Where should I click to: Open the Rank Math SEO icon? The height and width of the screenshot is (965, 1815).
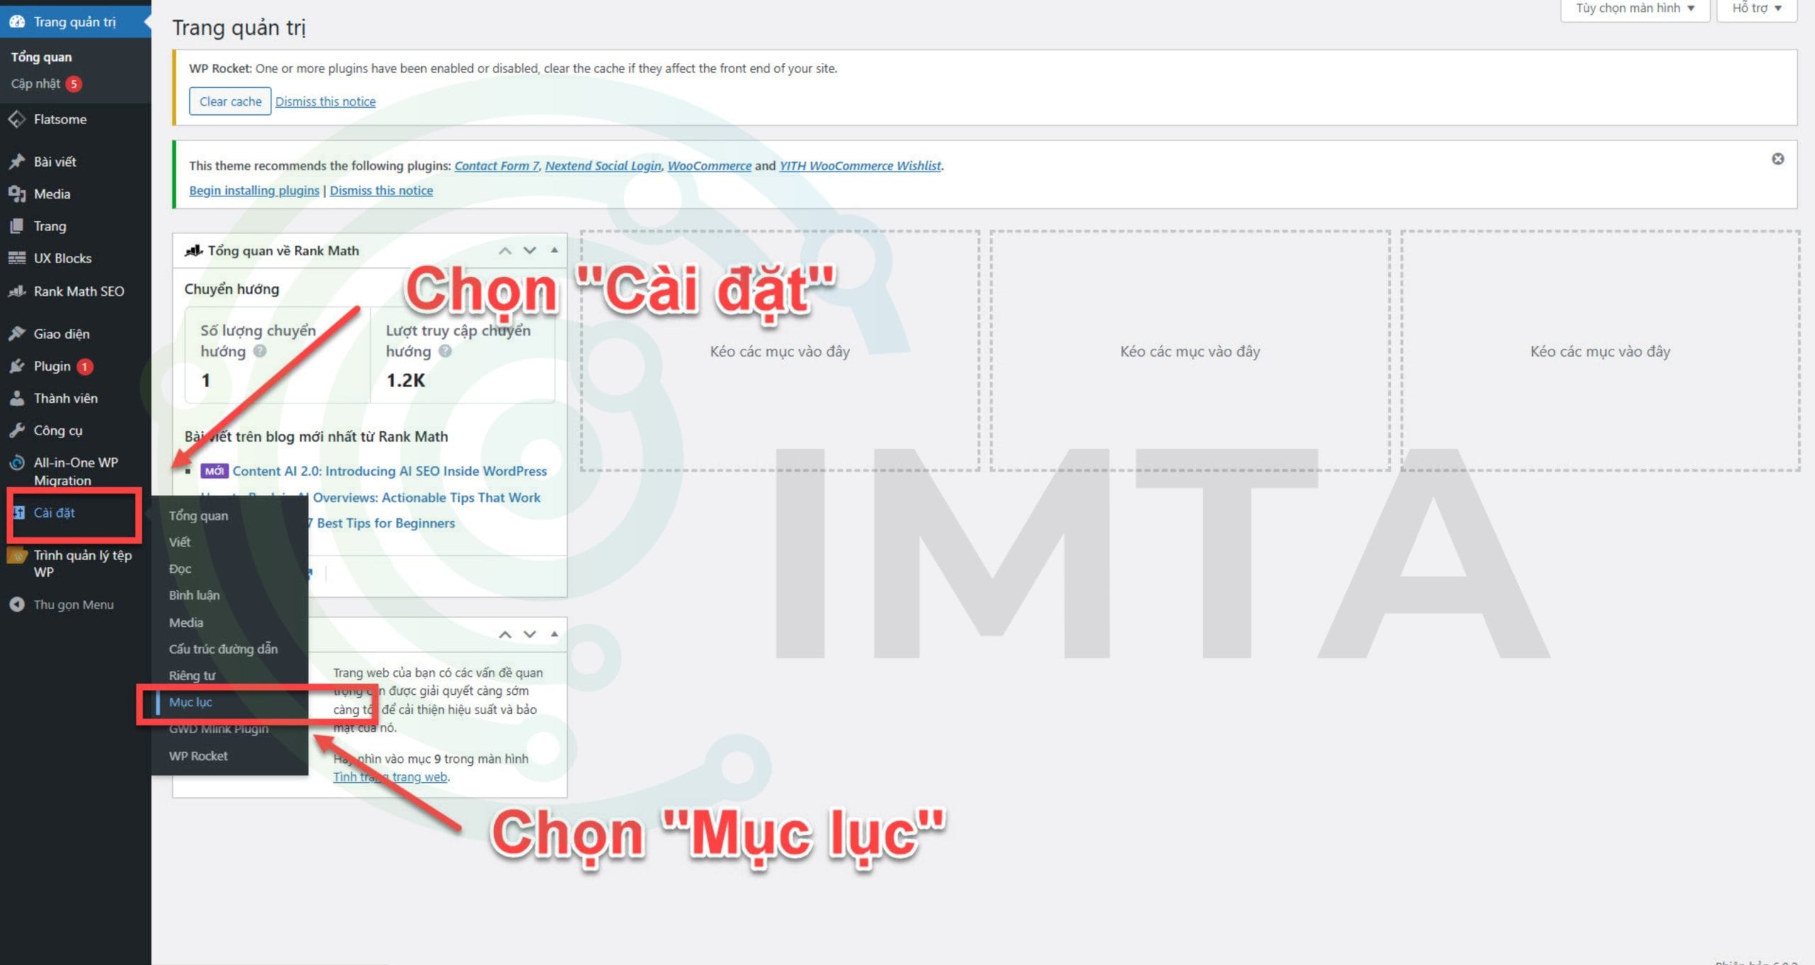tap(17, 291)
